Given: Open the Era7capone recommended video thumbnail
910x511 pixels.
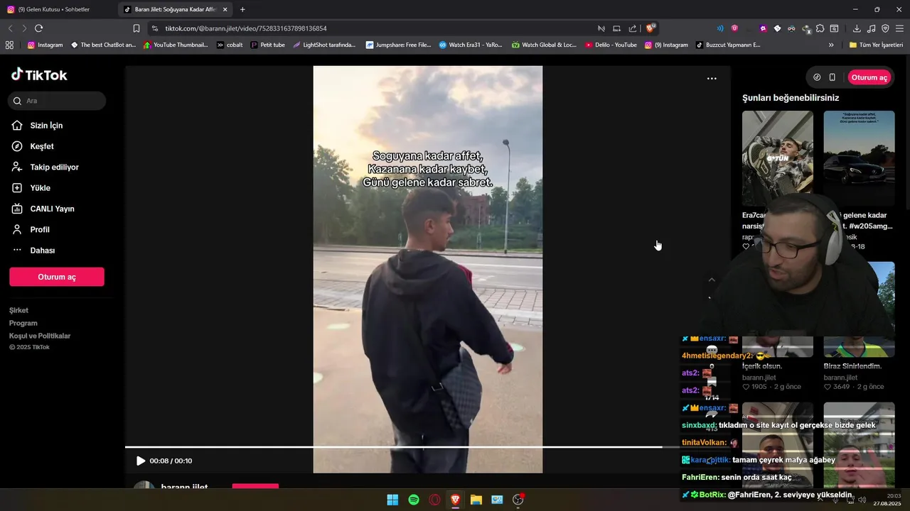Looking at the screenshot, I should pyautogui.click(x=778, y=158).
